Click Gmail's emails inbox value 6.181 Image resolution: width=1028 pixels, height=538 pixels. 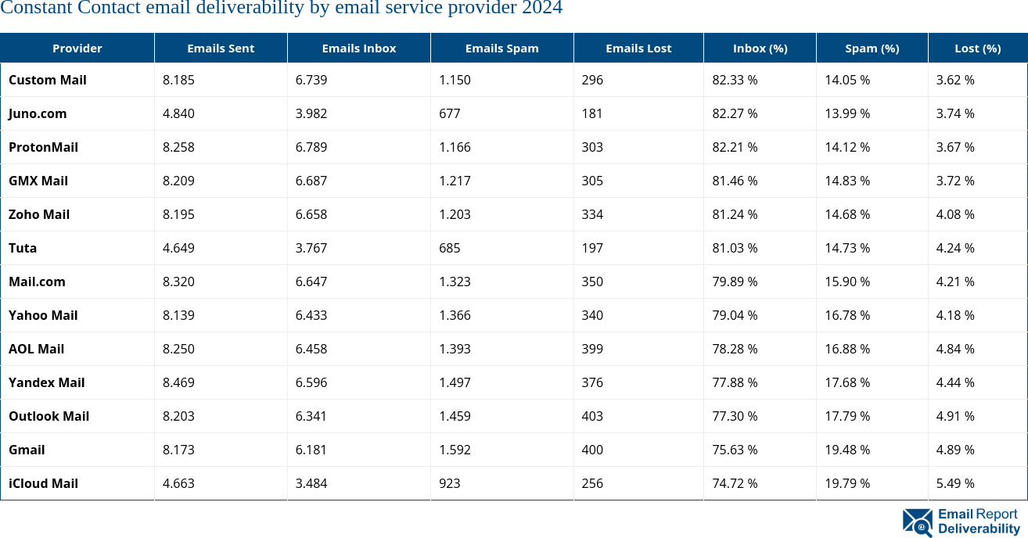pyautogui.click(x=311, y=450)
